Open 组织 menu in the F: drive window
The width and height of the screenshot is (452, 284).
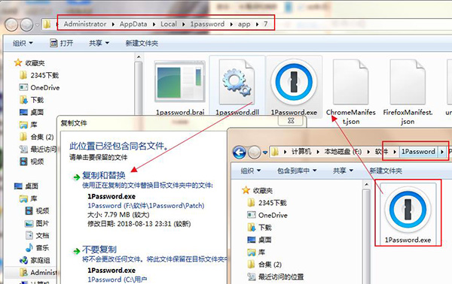(251, 171)
